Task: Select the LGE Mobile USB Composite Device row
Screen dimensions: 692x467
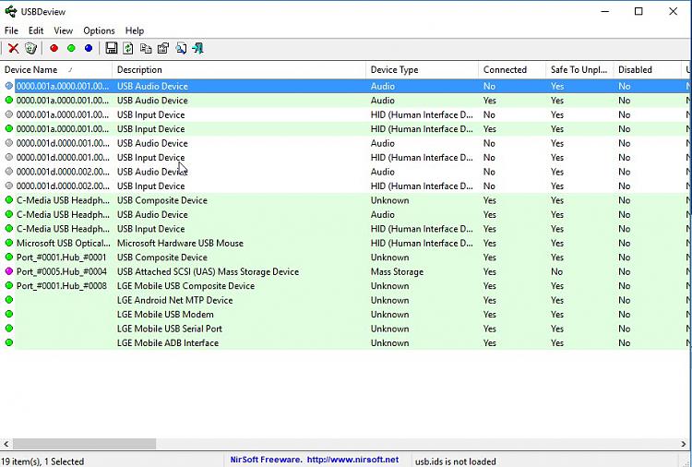Action: (344, 285)
